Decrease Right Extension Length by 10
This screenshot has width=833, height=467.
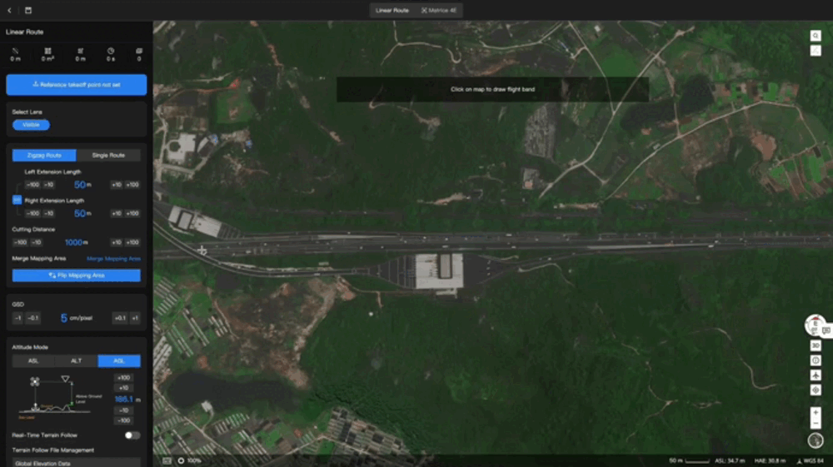(x=49, y=213)
